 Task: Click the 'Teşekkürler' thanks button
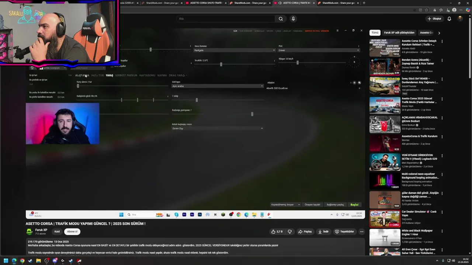tap(344, 232)
